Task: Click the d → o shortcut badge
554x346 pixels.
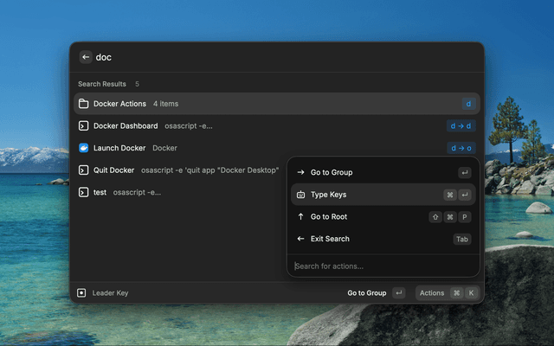Action: pos(461,148)
